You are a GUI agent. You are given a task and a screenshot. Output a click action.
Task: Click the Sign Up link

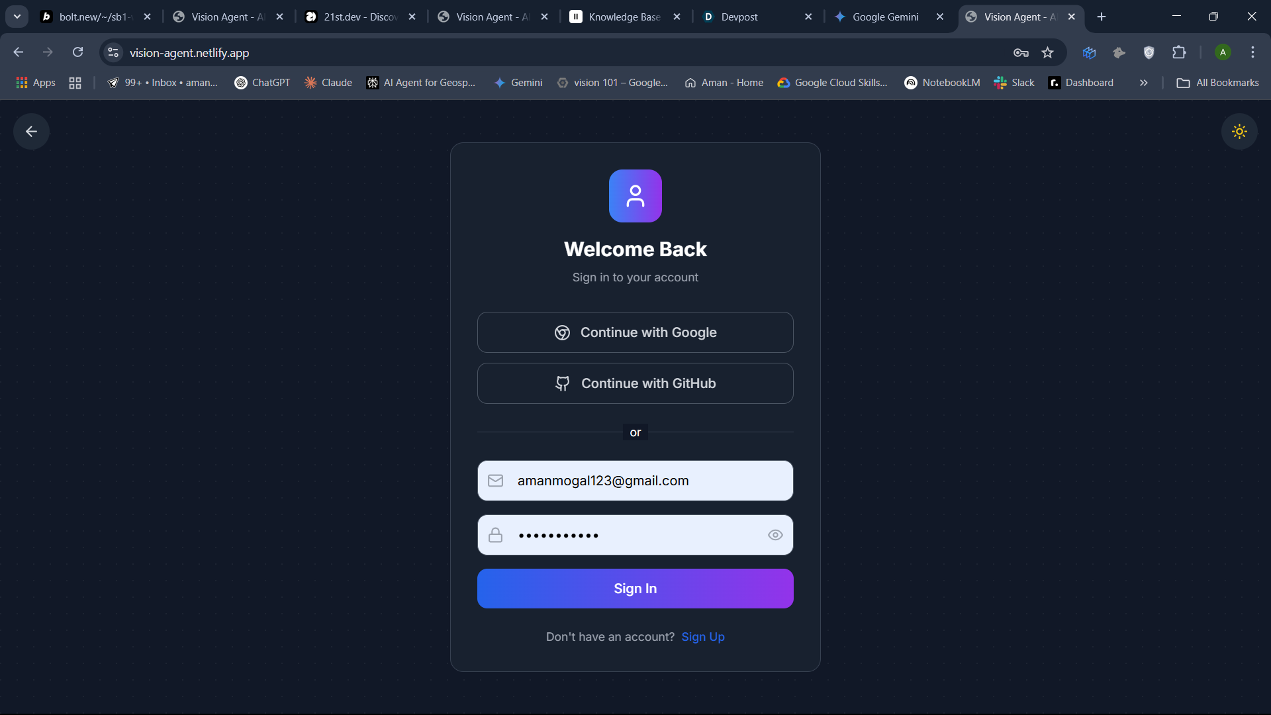tap(702, 636)
